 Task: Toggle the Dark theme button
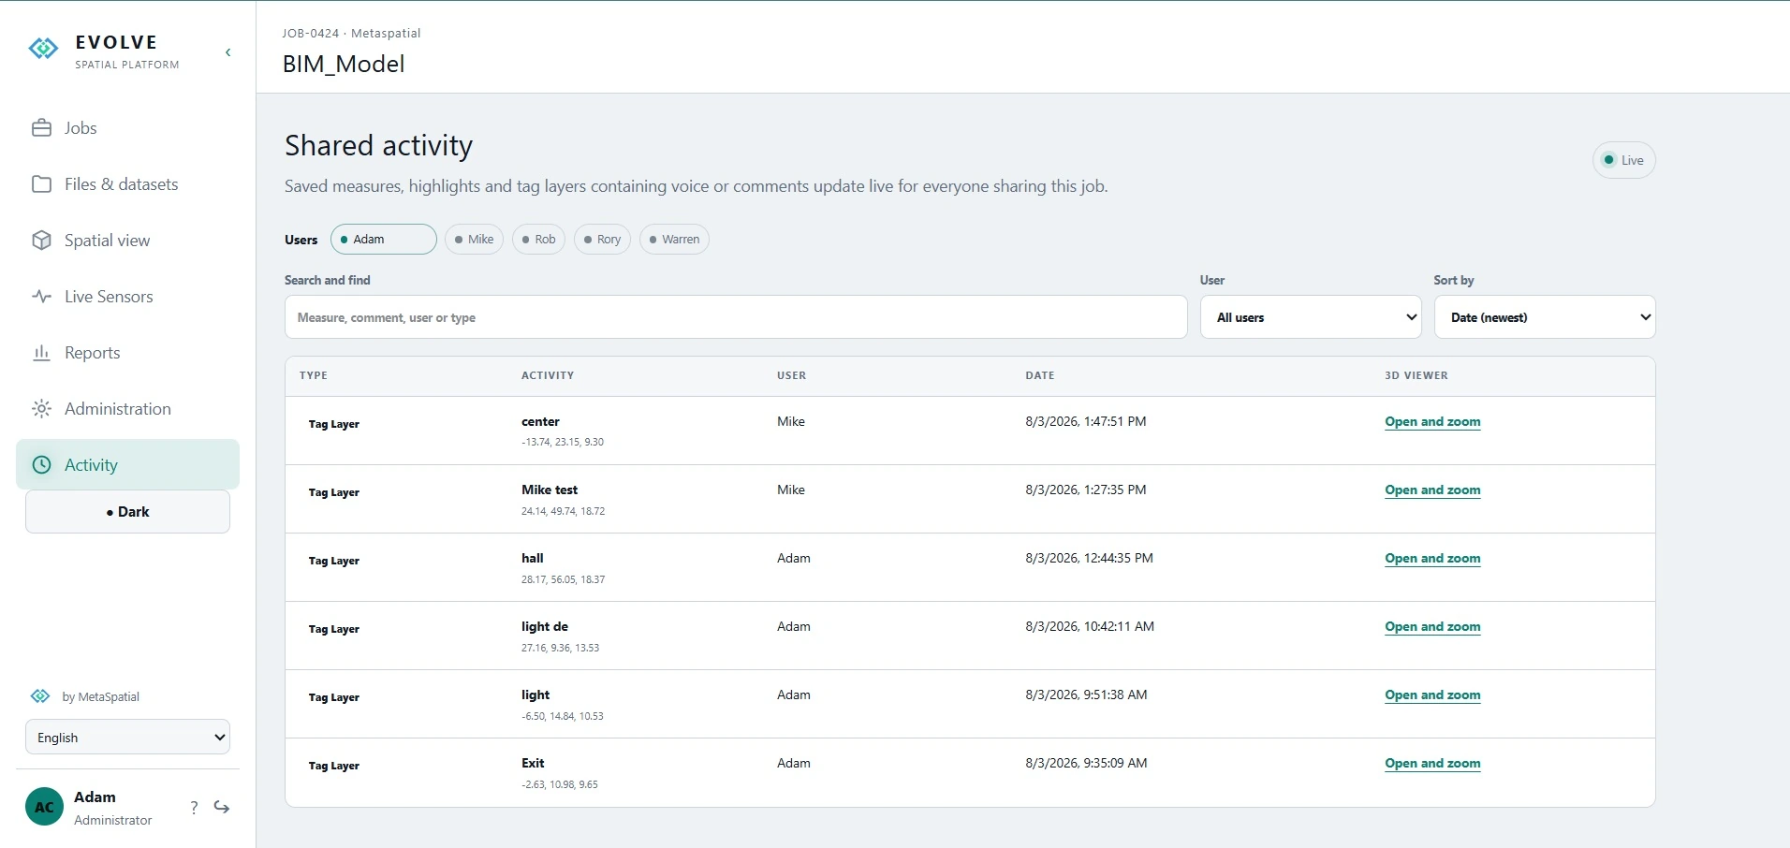pos(127,512)
